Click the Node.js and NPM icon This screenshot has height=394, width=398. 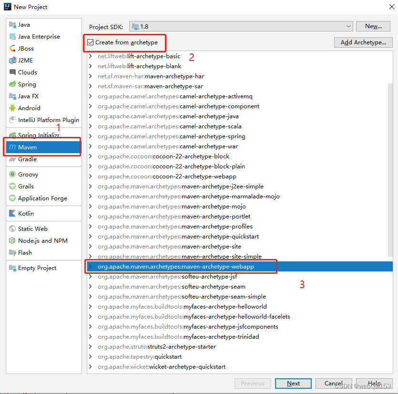click(x=12, y=240)
